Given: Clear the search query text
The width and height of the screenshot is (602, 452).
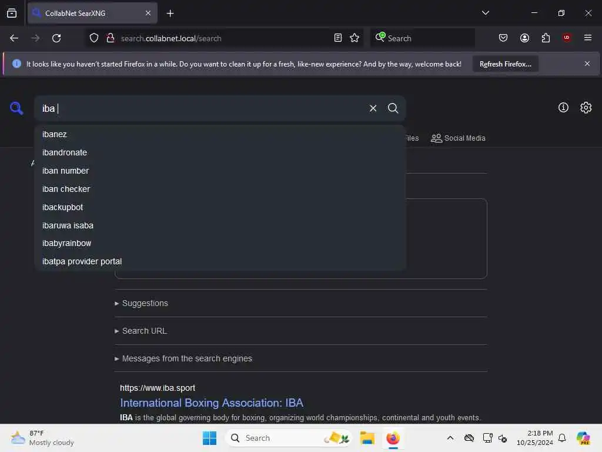Looking at the screenshot, I should pyautogui.click(x=373, y=108).
